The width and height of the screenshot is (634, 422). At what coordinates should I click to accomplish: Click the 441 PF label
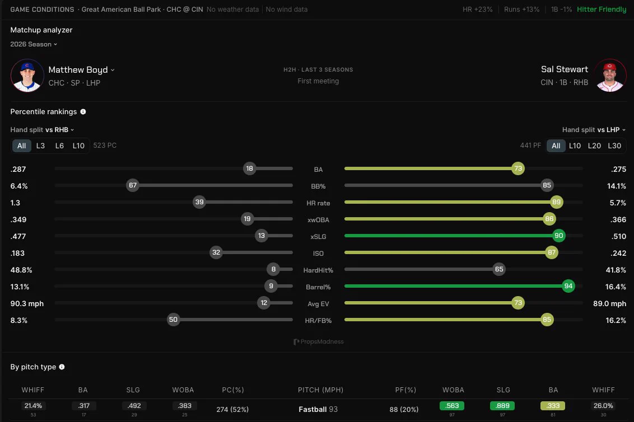click(x=530, y=145)
